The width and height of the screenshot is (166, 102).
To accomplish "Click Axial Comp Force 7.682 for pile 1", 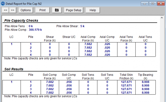I will pyautogui.click(x=88, y=44).
